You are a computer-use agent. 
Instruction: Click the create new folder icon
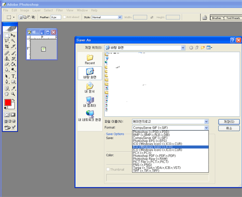tap(203, 47)
